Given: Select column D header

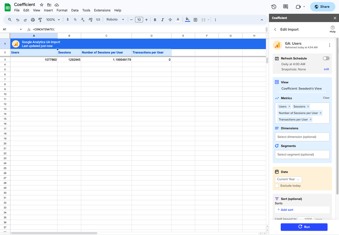Looking at the screenshot, I should 151,36.
